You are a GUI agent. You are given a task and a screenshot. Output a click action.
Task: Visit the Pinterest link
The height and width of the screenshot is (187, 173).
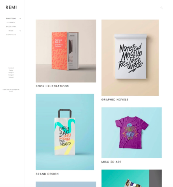point(11,77)
